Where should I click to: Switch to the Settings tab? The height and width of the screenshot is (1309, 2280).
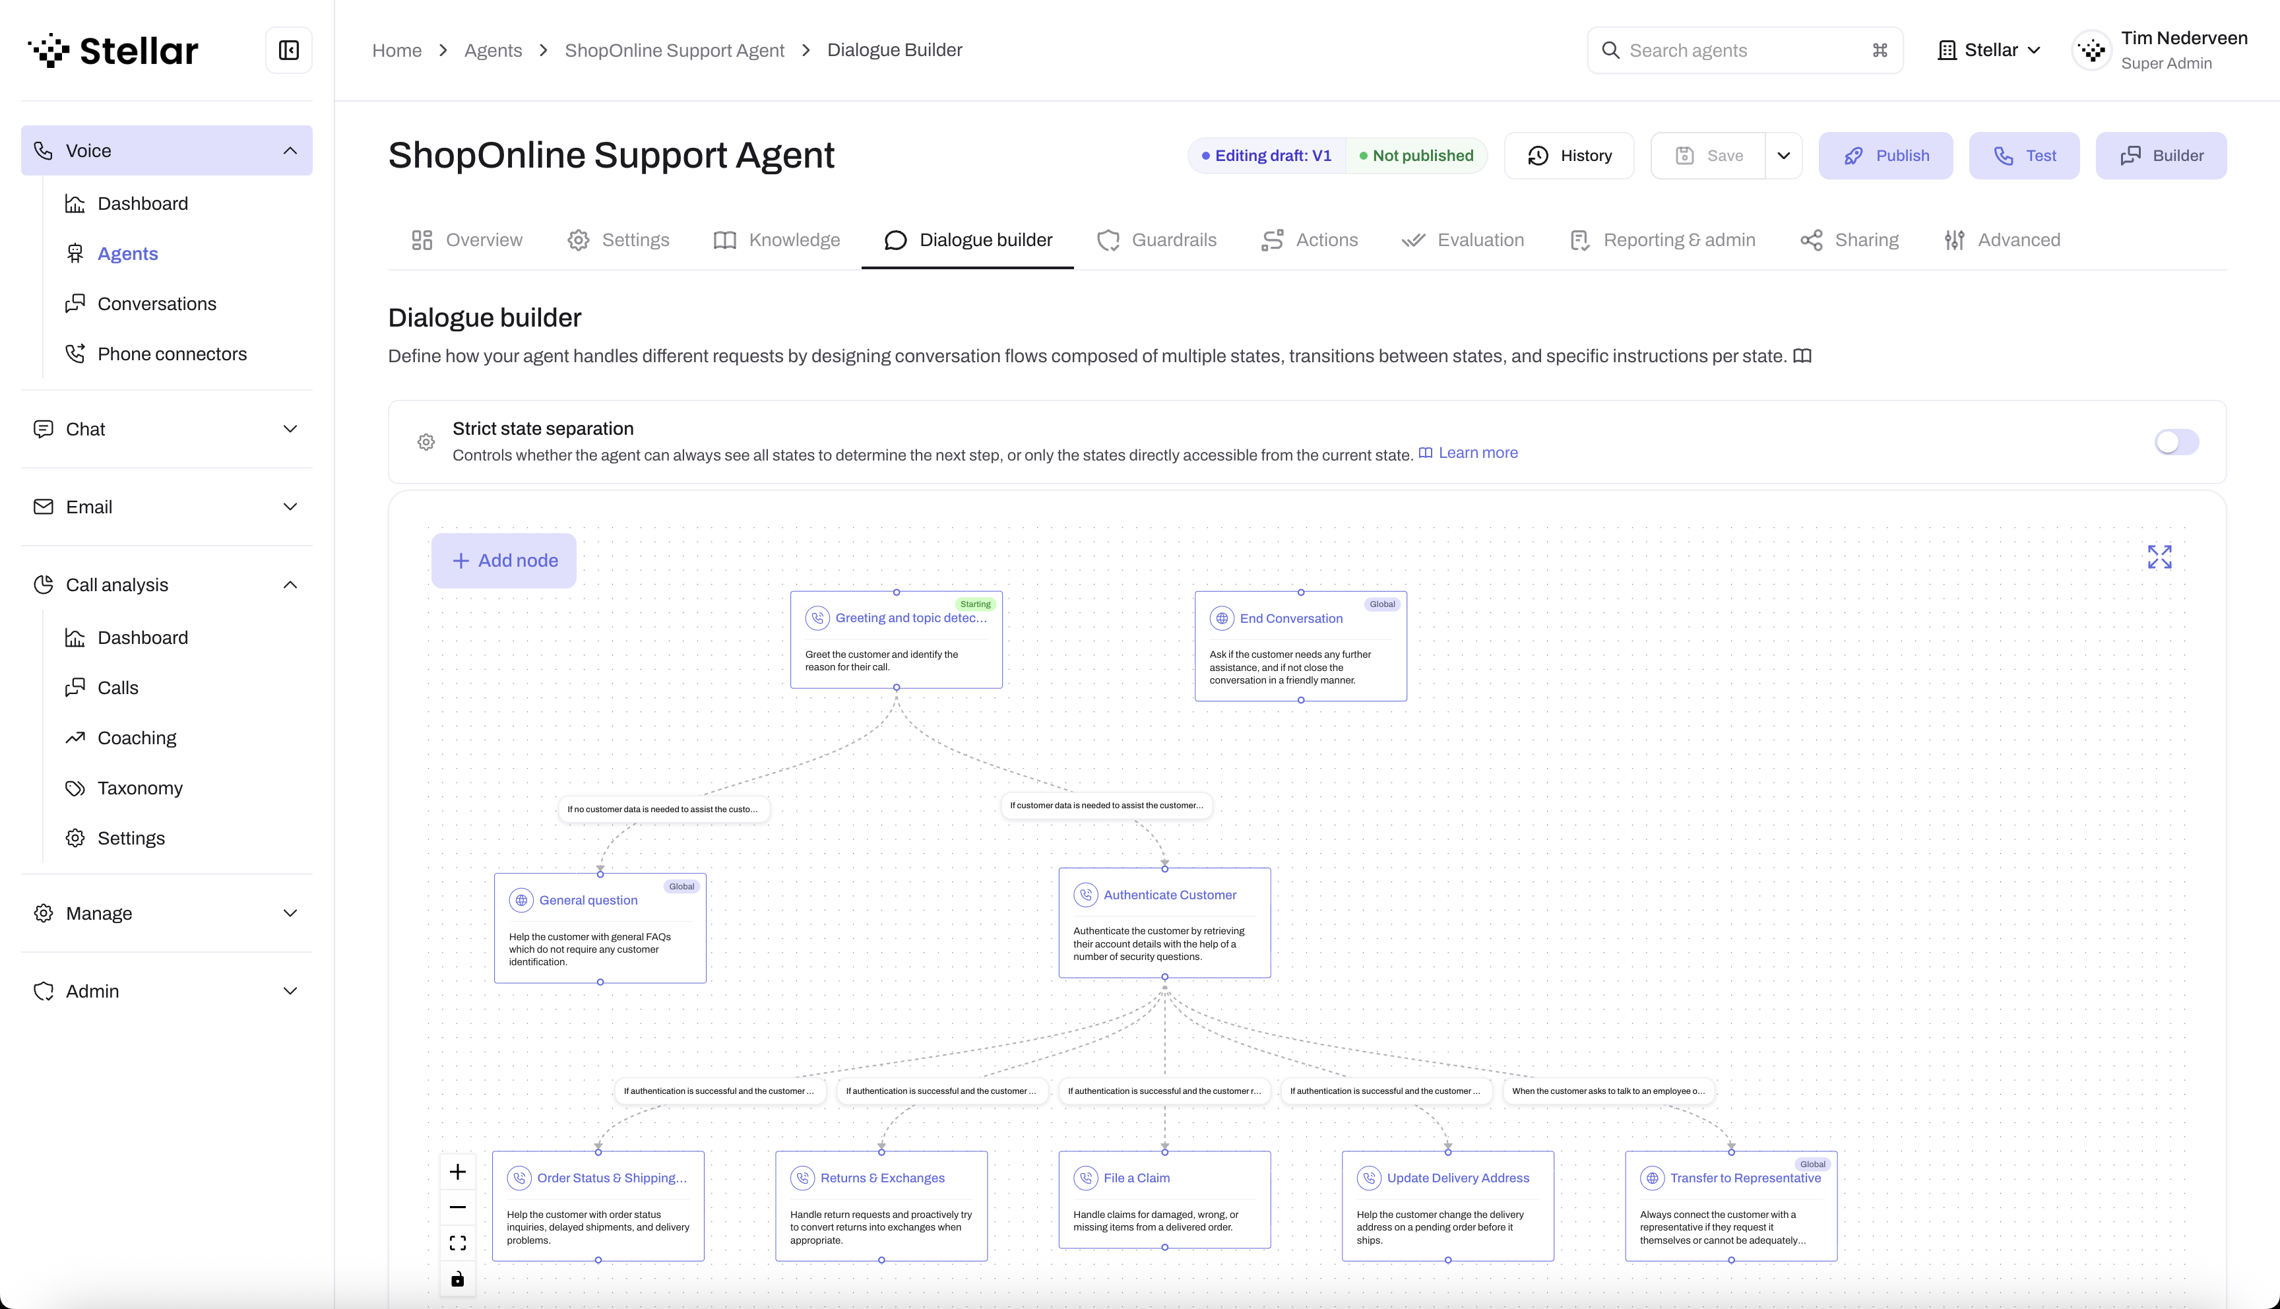coord(618,240)
